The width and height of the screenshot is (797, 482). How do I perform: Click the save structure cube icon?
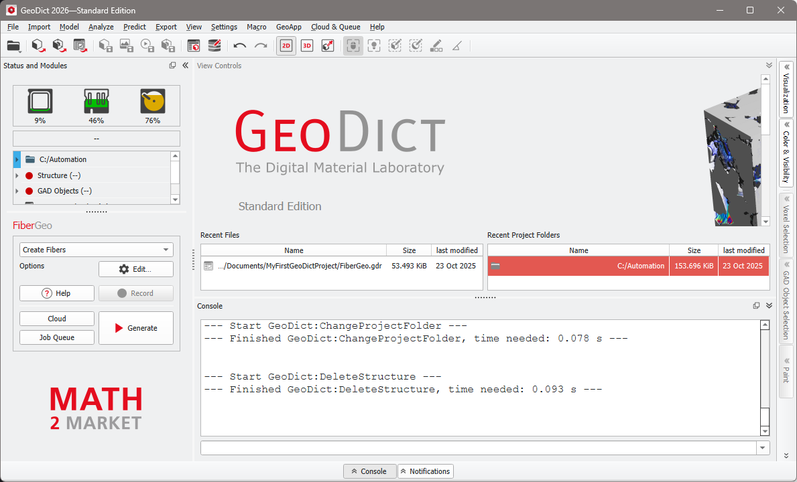click(105, 46)
